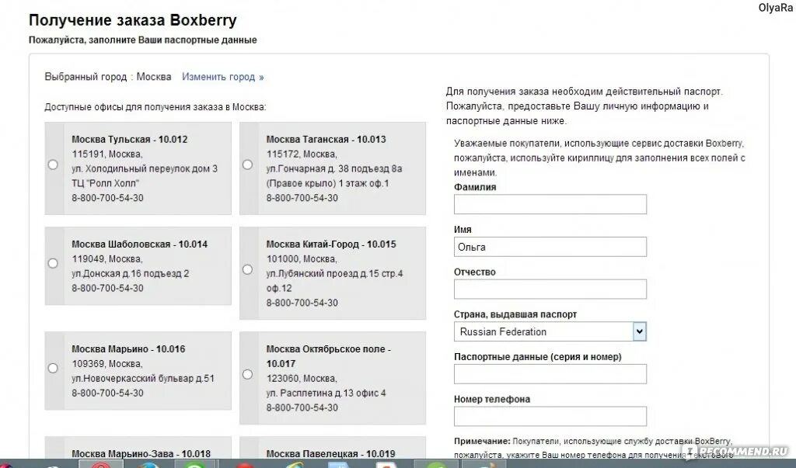Open the Russian Federation passport country dropdown
This screenshot has height=468, width=796.
[x=550, y=331]
